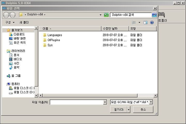This screenshot has height=124, width=186.
Task: Expand arrow after Dolphin-x64 in path
Action: click(x=45, y=15)
